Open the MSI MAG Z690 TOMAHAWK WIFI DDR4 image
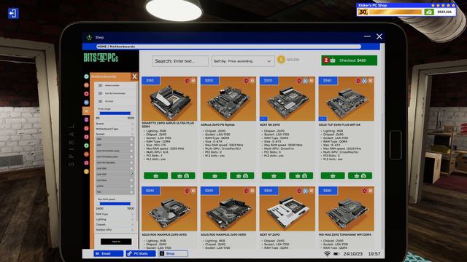 point(346,209)
